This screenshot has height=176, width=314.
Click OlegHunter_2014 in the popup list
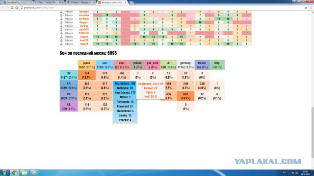[x=151, y=84]
